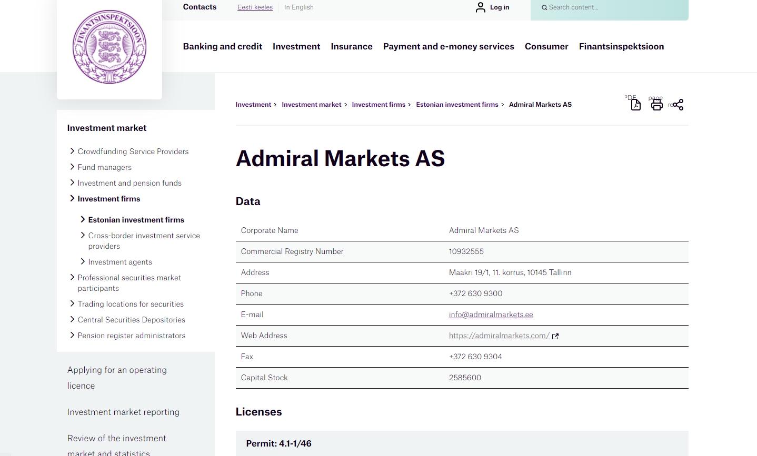This screenshot has width=757, height=456.
Task: Open the Insurance menu
Action: (x=352, y=46)
